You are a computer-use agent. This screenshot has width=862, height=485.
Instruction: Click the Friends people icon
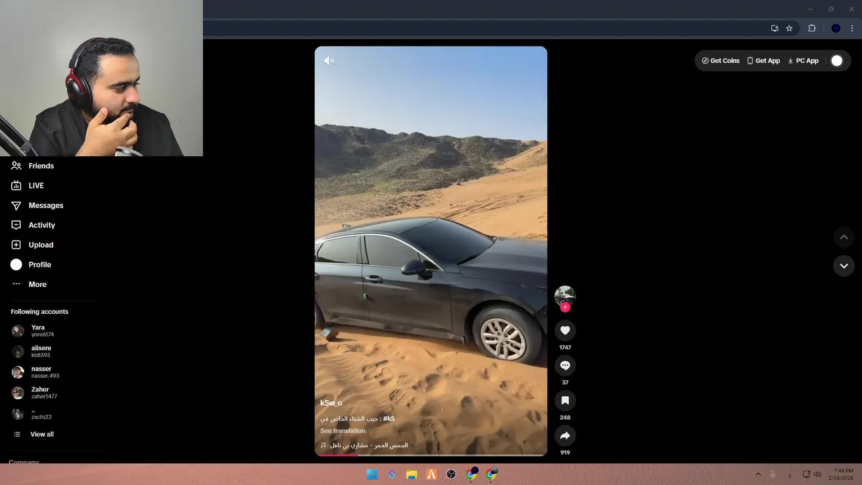coord(16,166)
